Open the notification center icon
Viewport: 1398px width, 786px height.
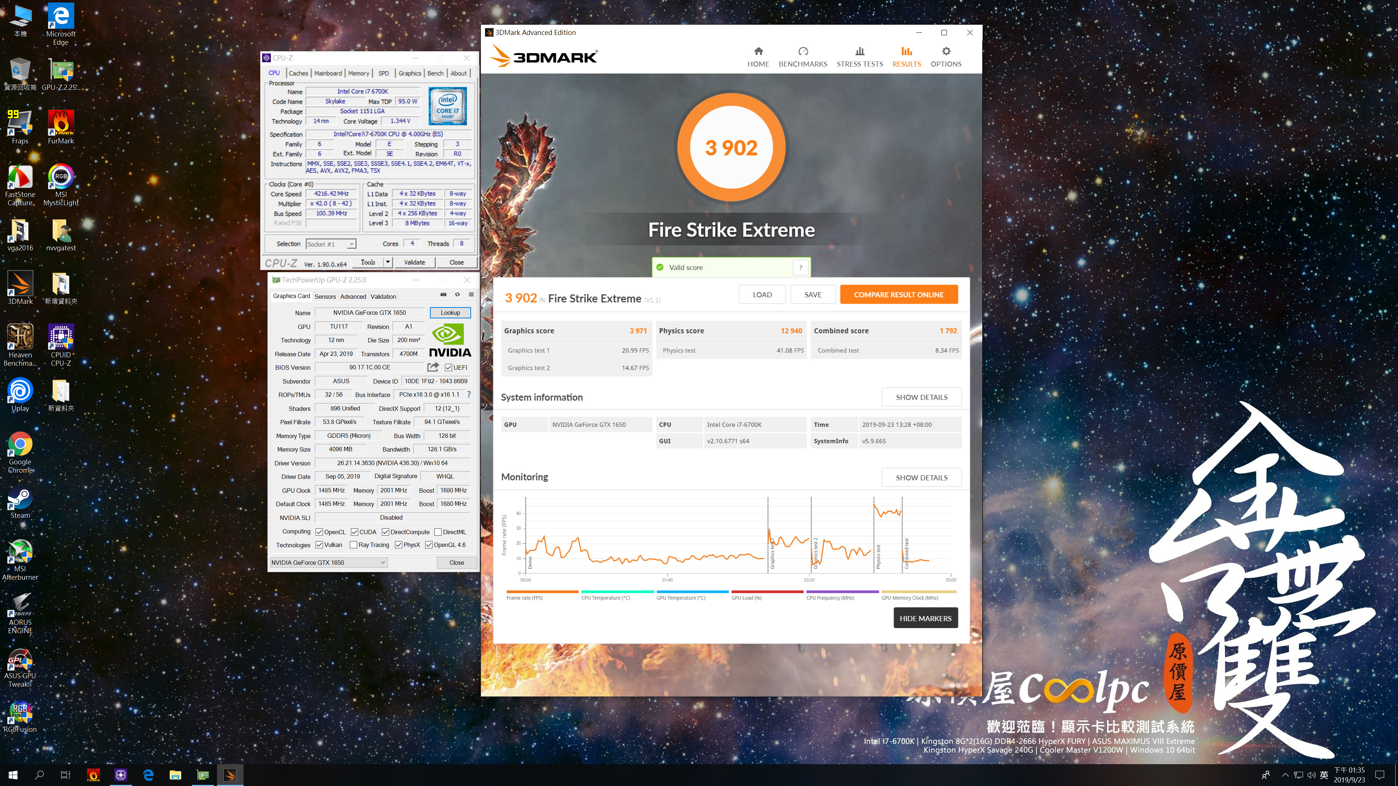tap(1380, 775)
